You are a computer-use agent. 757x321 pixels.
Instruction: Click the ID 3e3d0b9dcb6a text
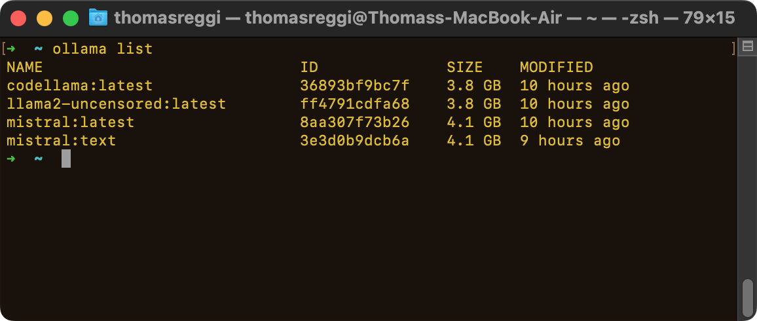click(x=355, y=140)
